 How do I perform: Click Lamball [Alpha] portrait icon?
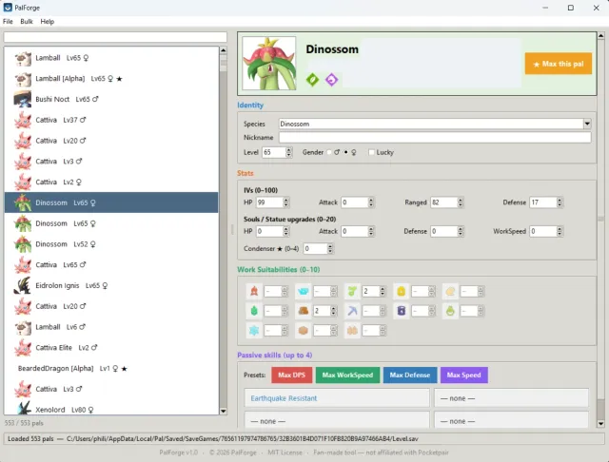coord(23,79)
